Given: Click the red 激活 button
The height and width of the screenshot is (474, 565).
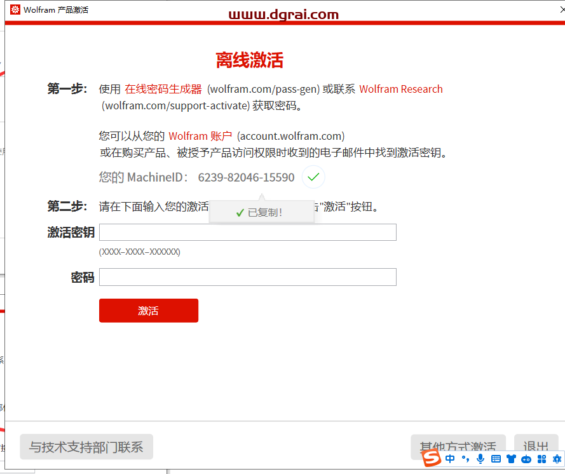Looking at the screenshot, I should 148,311.
